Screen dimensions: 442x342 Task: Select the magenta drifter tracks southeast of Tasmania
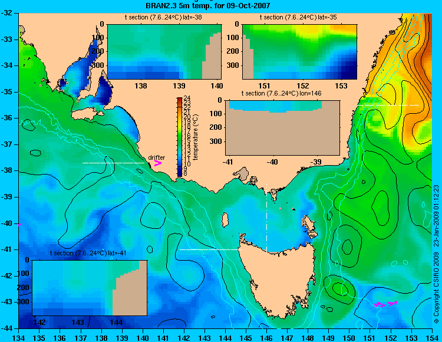pos(385,304)
